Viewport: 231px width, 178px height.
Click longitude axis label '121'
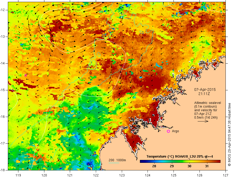pos(70,175)
